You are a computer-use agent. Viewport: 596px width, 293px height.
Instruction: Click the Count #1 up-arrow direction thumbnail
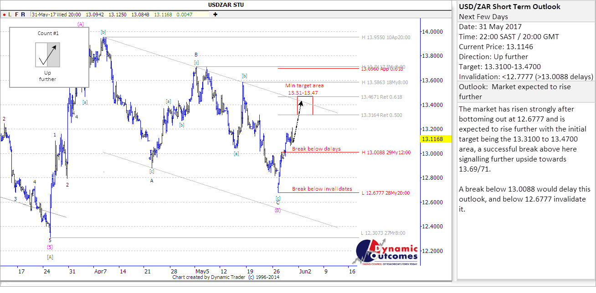point(48,55)
